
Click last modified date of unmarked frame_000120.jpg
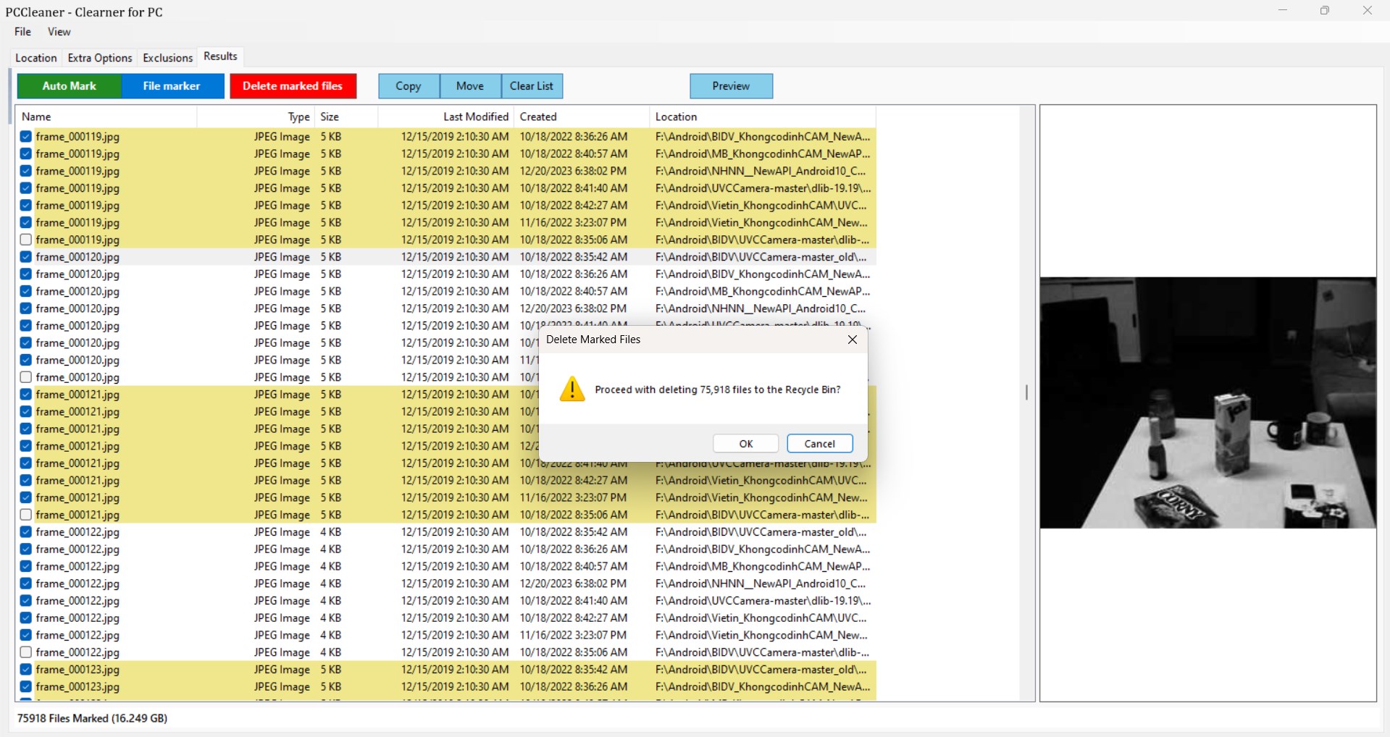tap(455, 377)
